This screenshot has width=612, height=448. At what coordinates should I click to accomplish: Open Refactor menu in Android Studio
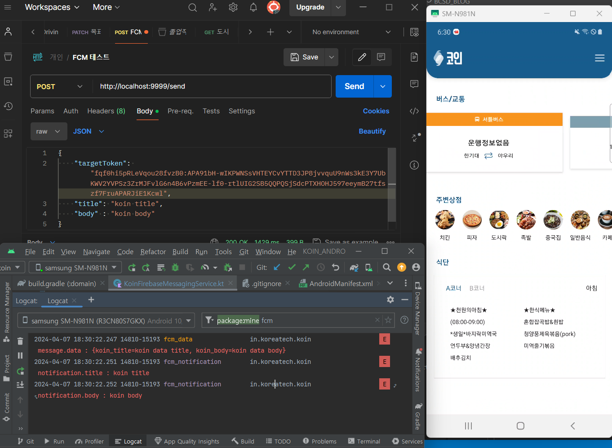click(153, 252)
